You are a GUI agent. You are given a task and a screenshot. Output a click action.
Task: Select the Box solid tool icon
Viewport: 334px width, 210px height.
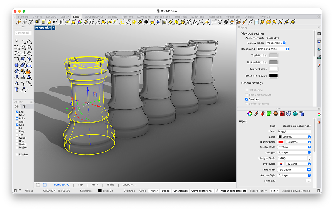(16, 65)
